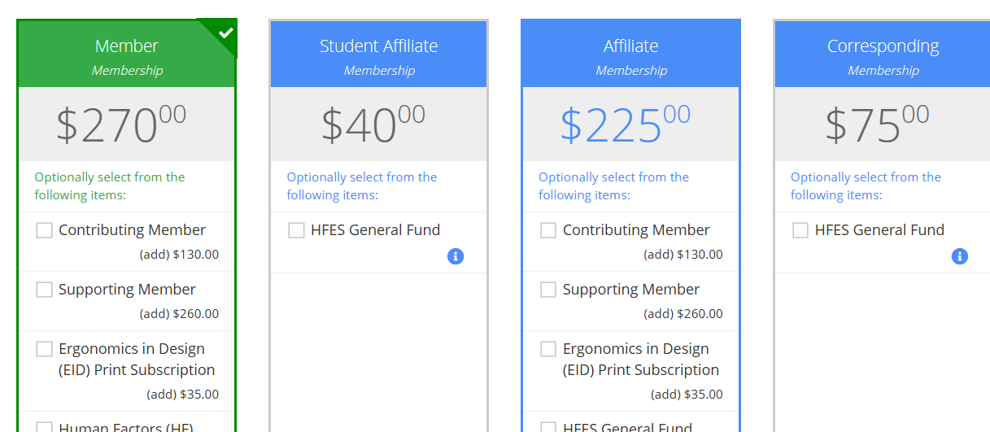
Task: Enable Supporting Member in the Member card
Action: coord(45,290)
